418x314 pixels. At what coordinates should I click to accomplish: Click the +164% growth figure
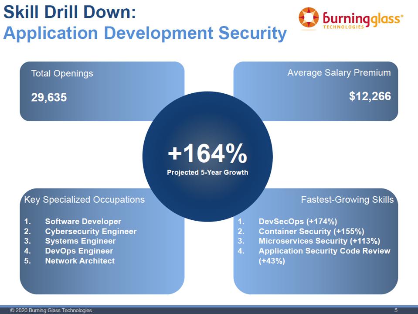[x=207, y=153]
